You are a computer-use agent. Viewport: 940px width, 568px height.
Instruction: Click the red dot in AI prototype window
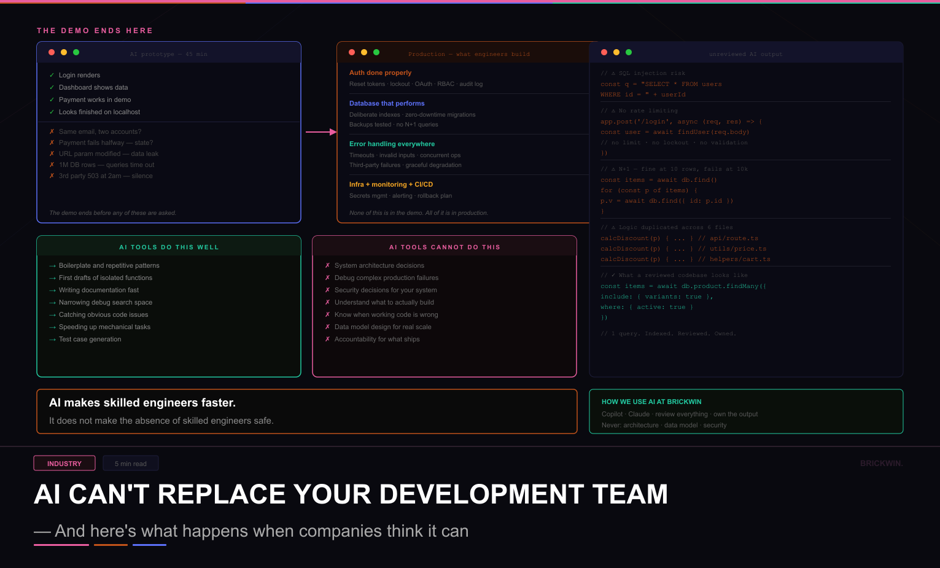(x=52, y=53)
